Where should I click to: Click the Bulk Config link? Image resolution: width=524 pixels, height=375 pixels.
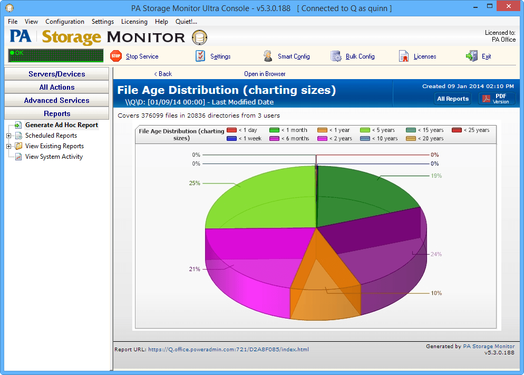click(x=360, y=56)
